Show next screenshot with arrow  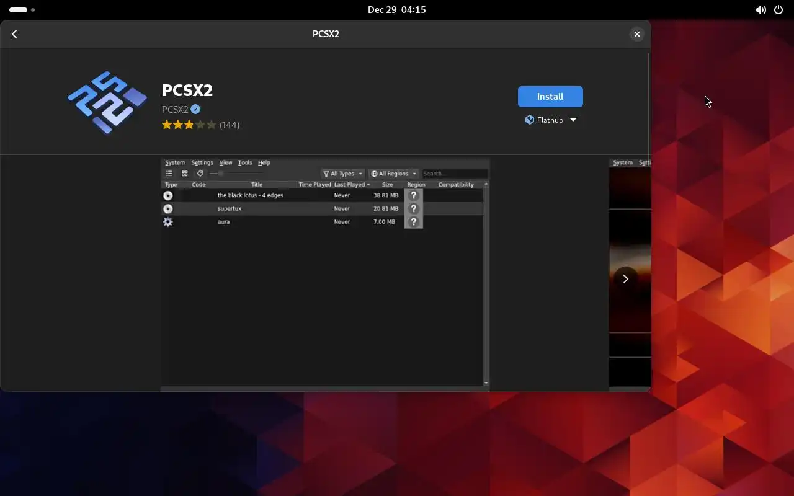click(625, 279)
